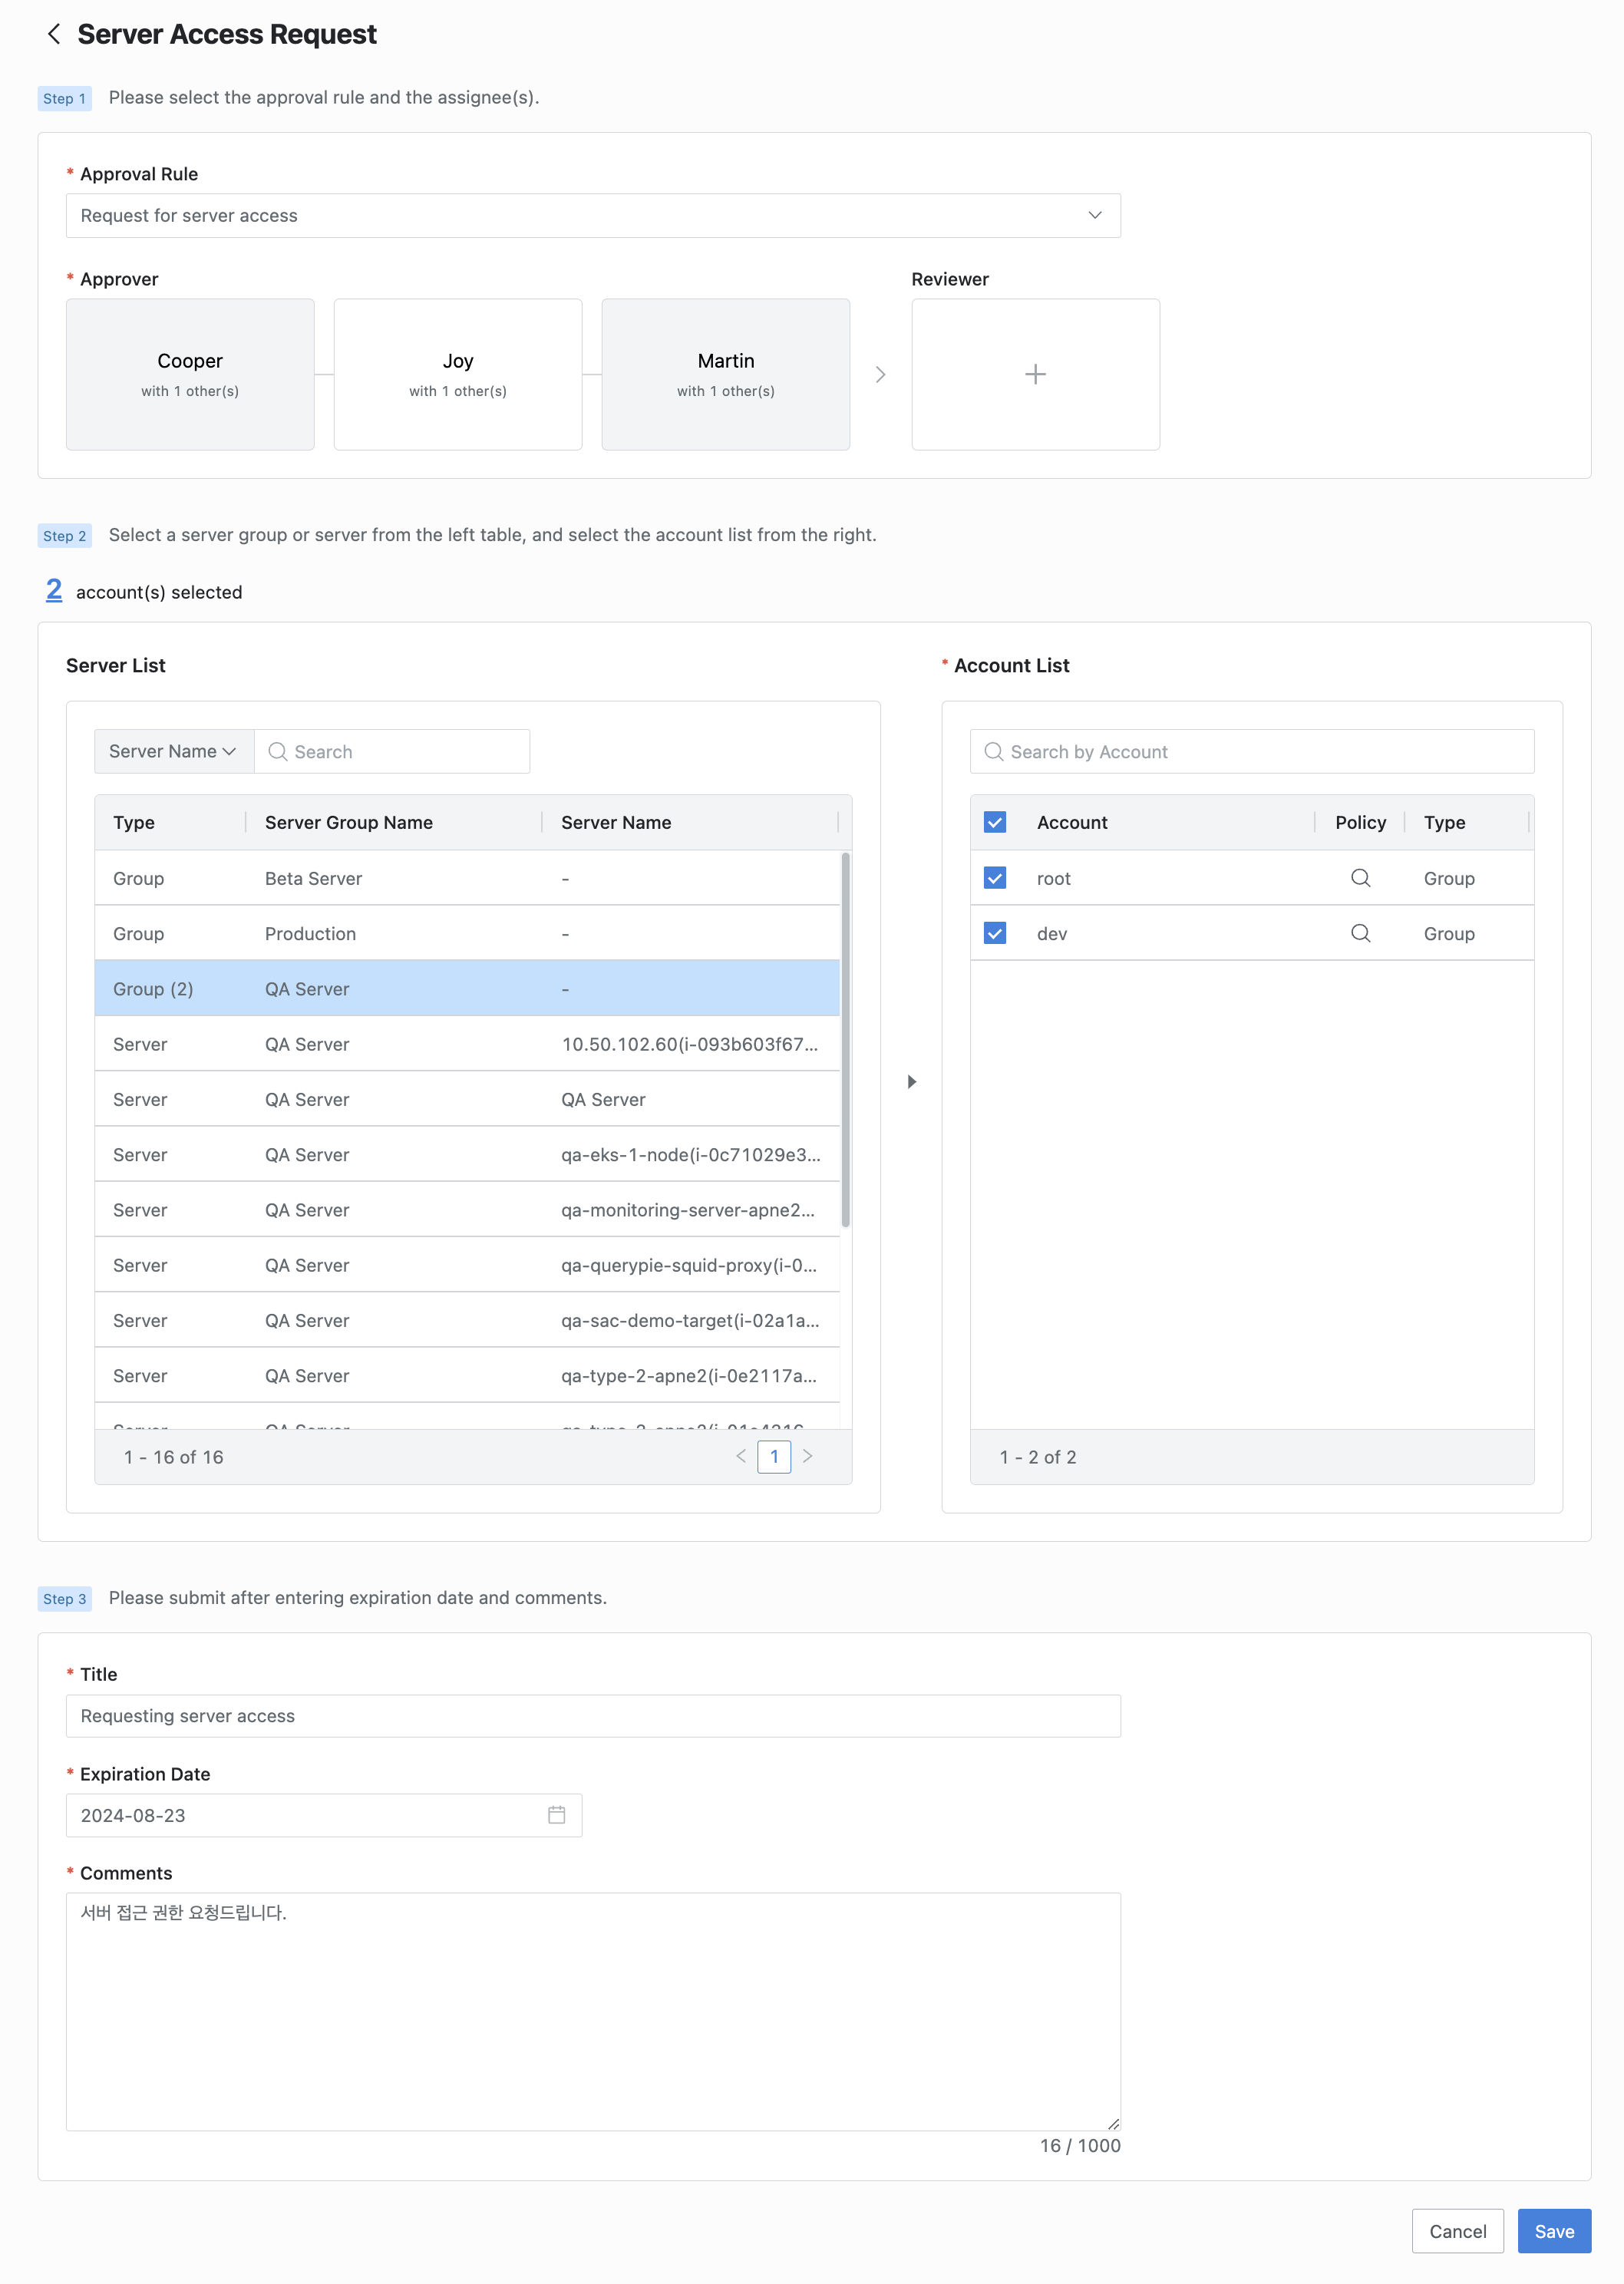Select the qa-type-2-apne2(i-0e2117a... row
The width and height of the screenshot is (1624, 2284).
[x=467, y=1375]
